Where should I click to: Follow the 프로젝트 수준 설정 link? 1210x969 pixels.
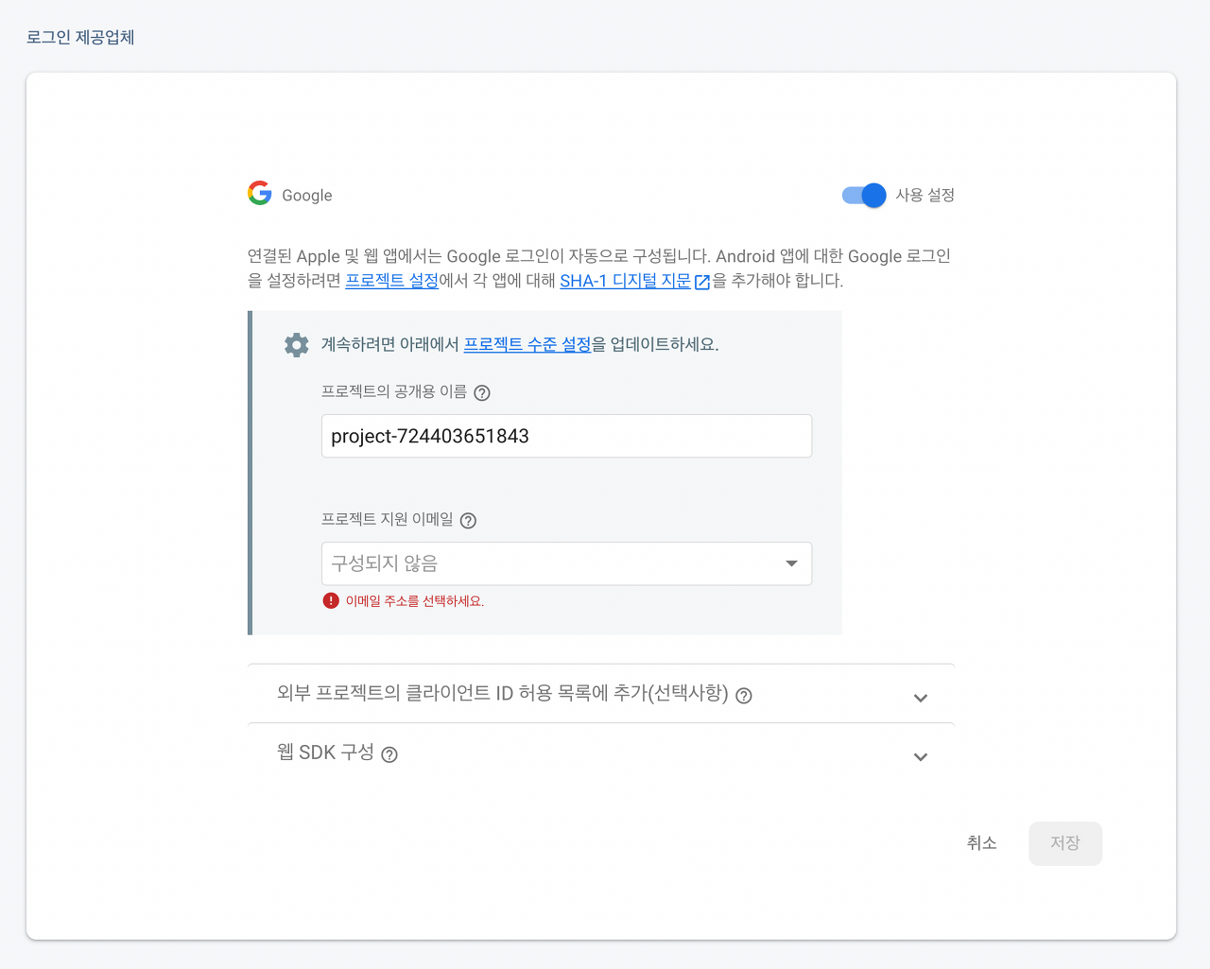(527, 344)
